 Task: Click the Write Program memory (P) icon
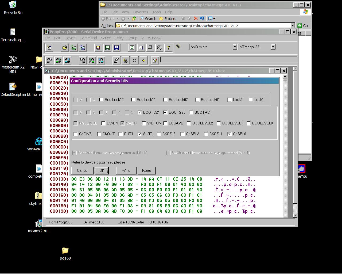click(x=92, y=60)
